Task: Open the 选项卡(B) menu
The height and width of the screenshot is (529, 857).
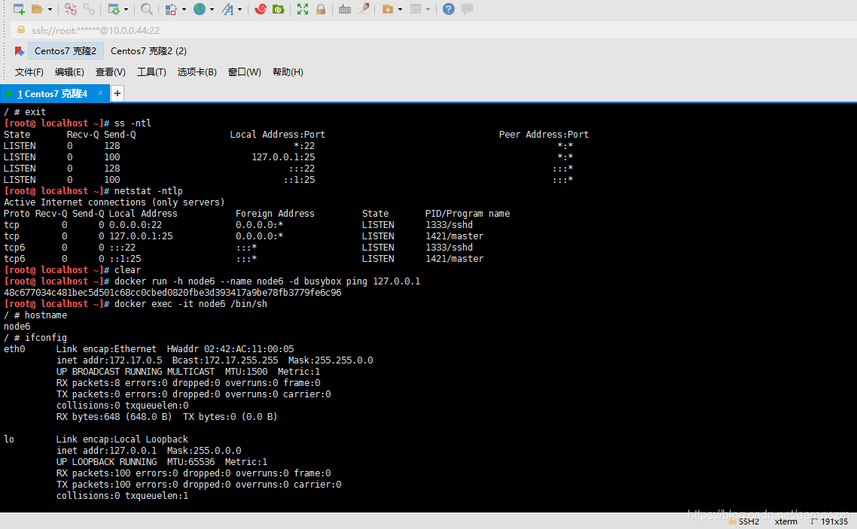Action: pos(197,72)
